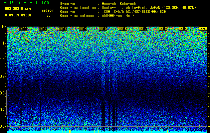210x133 pixels.
Task: Click the HROFFT 1.0.0 title text
Action: [x=26, y=3]
